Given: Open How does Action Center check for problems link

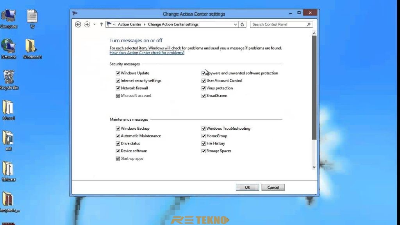Looking at the screenshot, I should pos(147,53).
